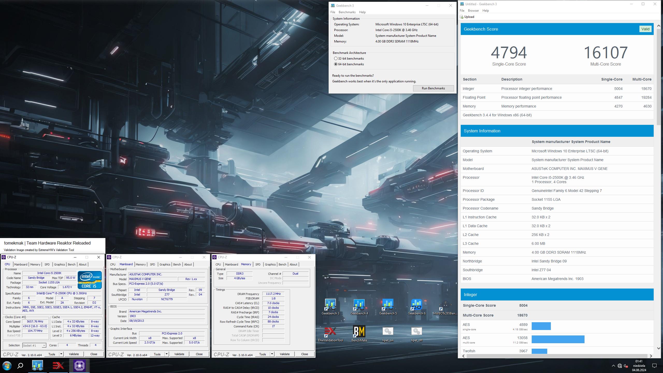The width and height of the screenshot is (663, 373).
Task: Open Browser menu in results window
Action: click(x=473, y=11)
